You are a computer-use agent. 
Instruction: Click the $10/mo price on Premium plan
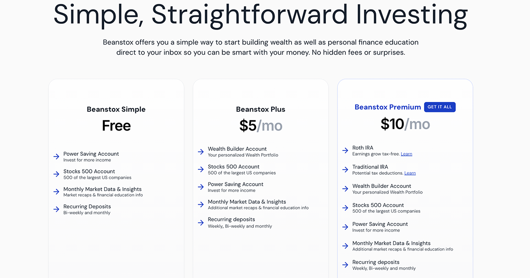point(405,124)
